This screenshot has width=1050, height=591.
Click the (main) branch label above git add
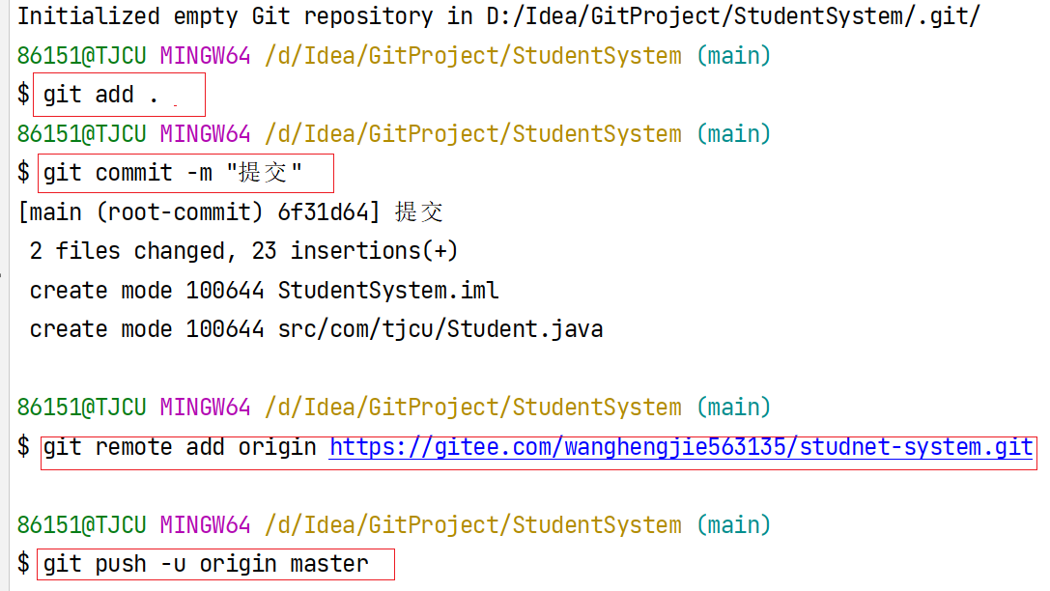pyautogui.click(x=734, y=56)
